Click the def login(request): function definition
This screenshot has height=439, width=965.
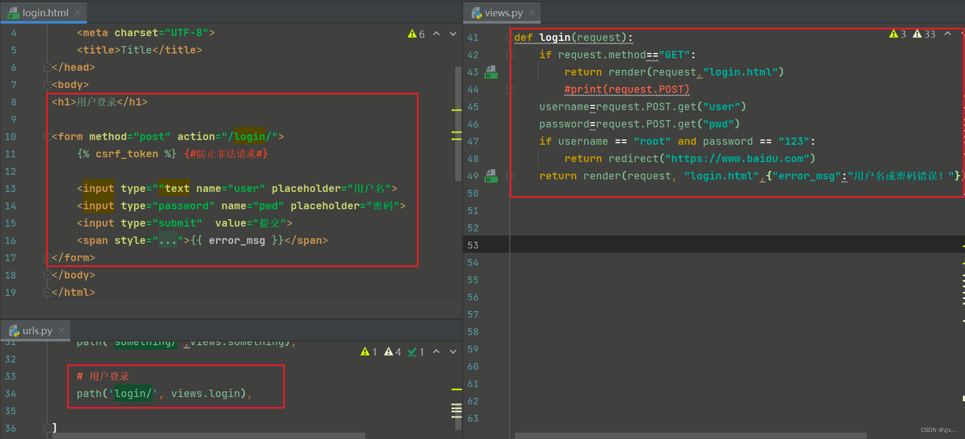pos(573,37)
